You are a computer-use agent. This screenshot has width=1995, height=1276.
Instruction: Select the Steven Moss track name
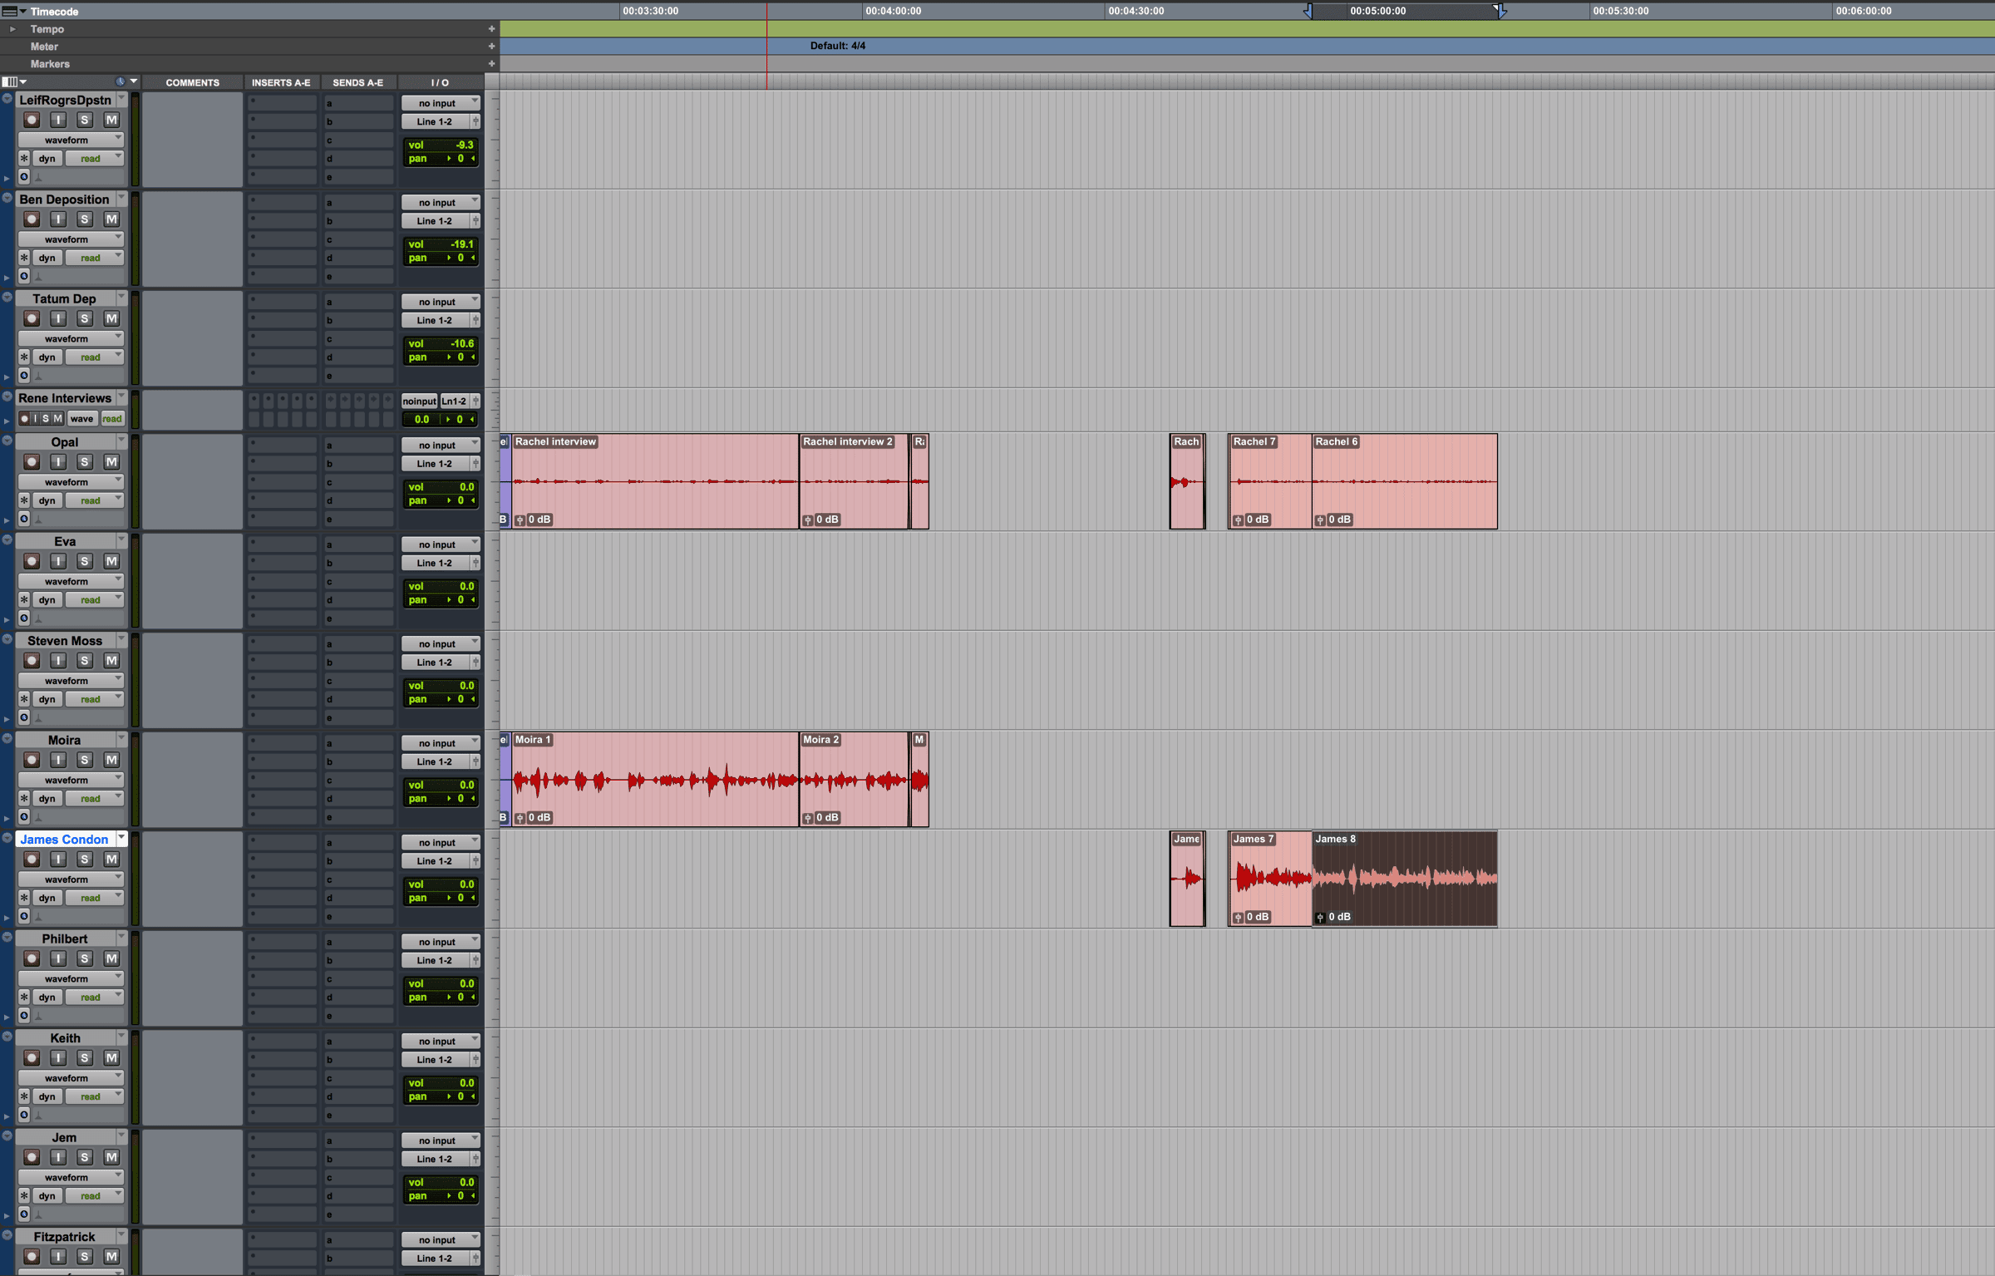(65, 640)
